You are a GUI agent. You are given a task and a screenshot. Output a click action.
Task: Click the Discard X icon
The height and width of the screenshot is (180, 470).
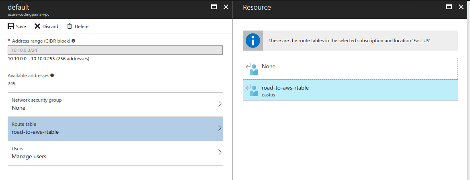tap(37, 27)
